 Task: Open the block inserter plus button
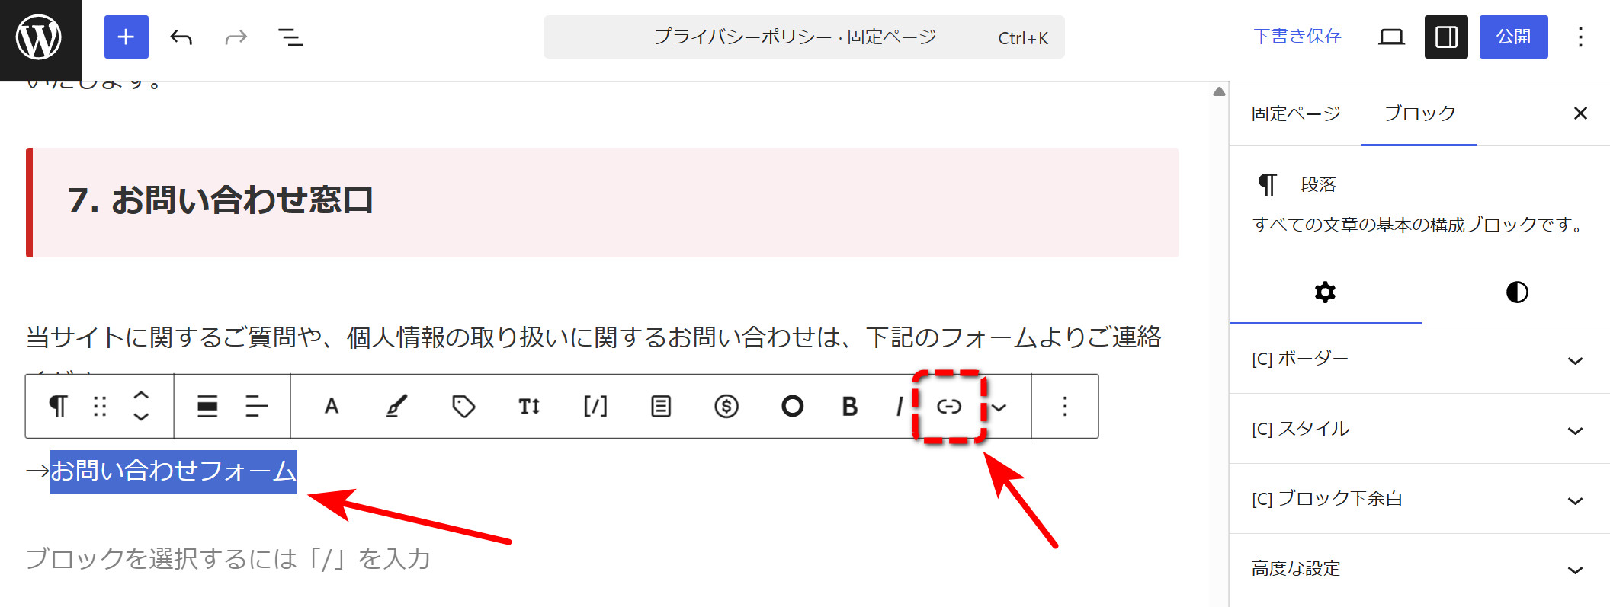127,37
